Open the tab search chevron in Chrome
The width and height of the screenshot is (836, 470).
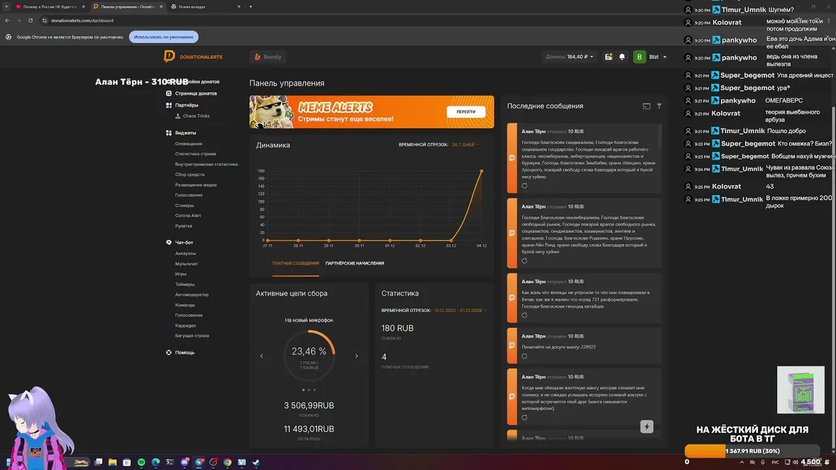[7, 7]
